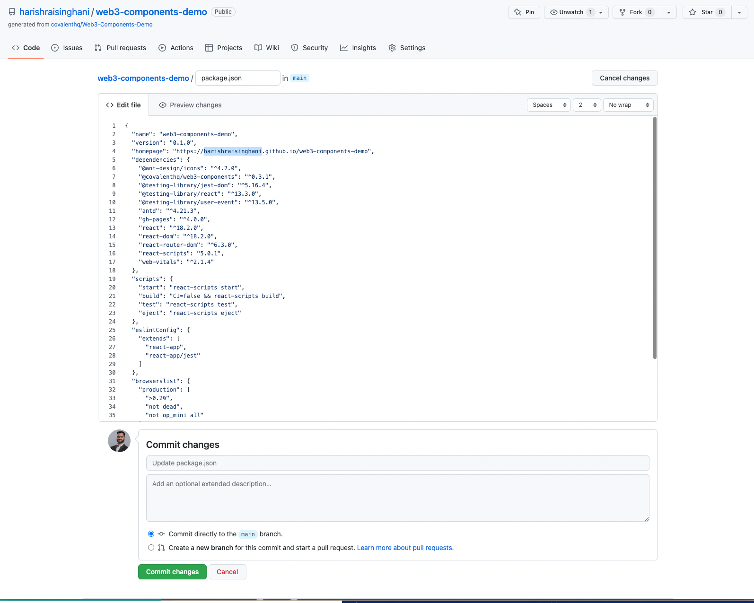The height and width of the screenshot is (603, 754).
Task: Click the Projects tab table icon
Action: click(x=209, y=48)
